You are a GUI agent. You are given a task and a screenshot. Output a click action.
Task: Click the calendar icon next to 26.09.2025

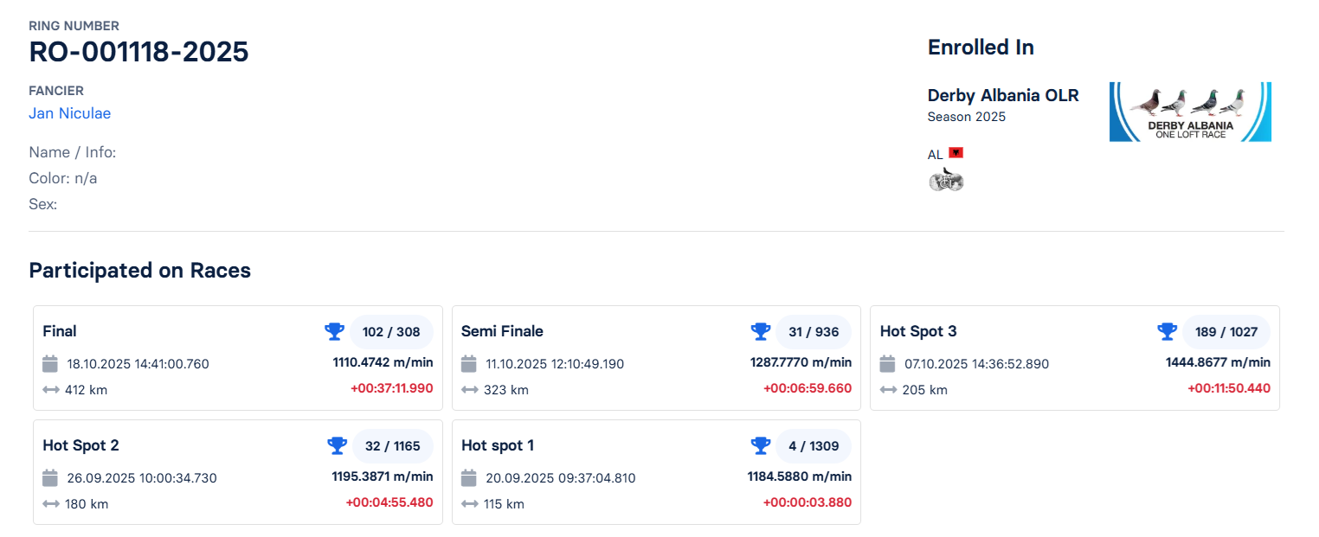click(x=50, y=478)
